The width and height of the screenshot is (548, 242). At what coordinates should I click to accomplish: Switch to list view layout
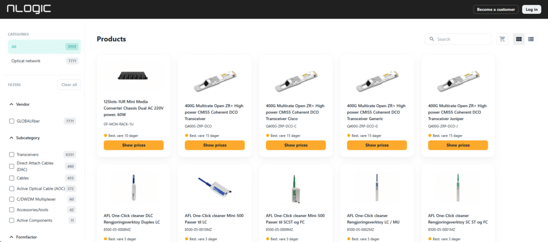click(x=531, y=39)
